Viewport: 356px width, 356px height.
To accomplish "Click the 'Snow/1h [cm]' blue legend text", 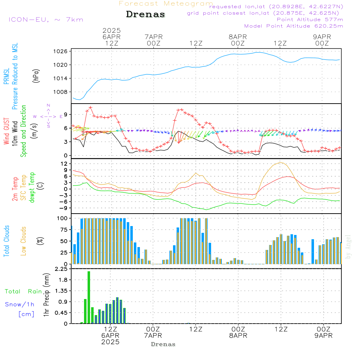I will (20, 309).
